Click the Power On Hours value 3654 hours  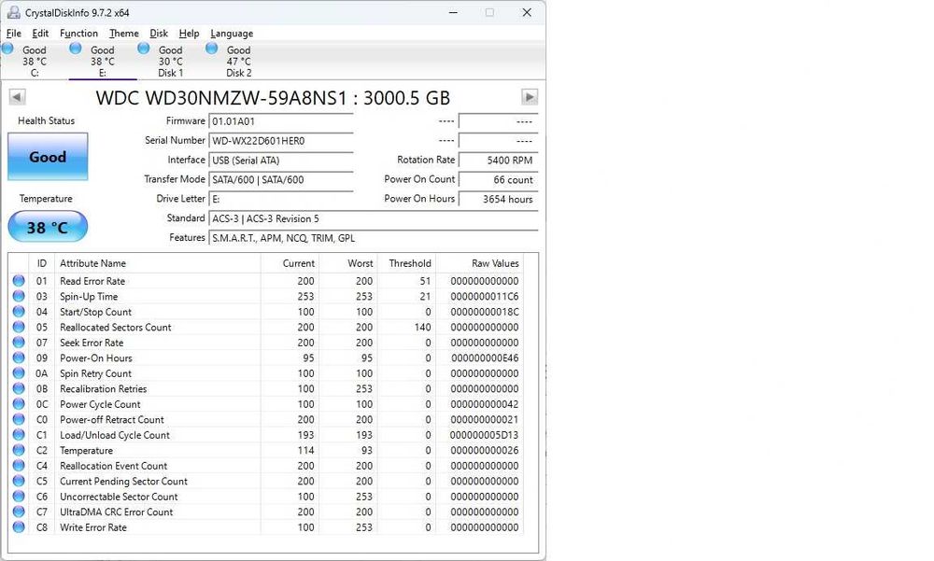point(499,199)
